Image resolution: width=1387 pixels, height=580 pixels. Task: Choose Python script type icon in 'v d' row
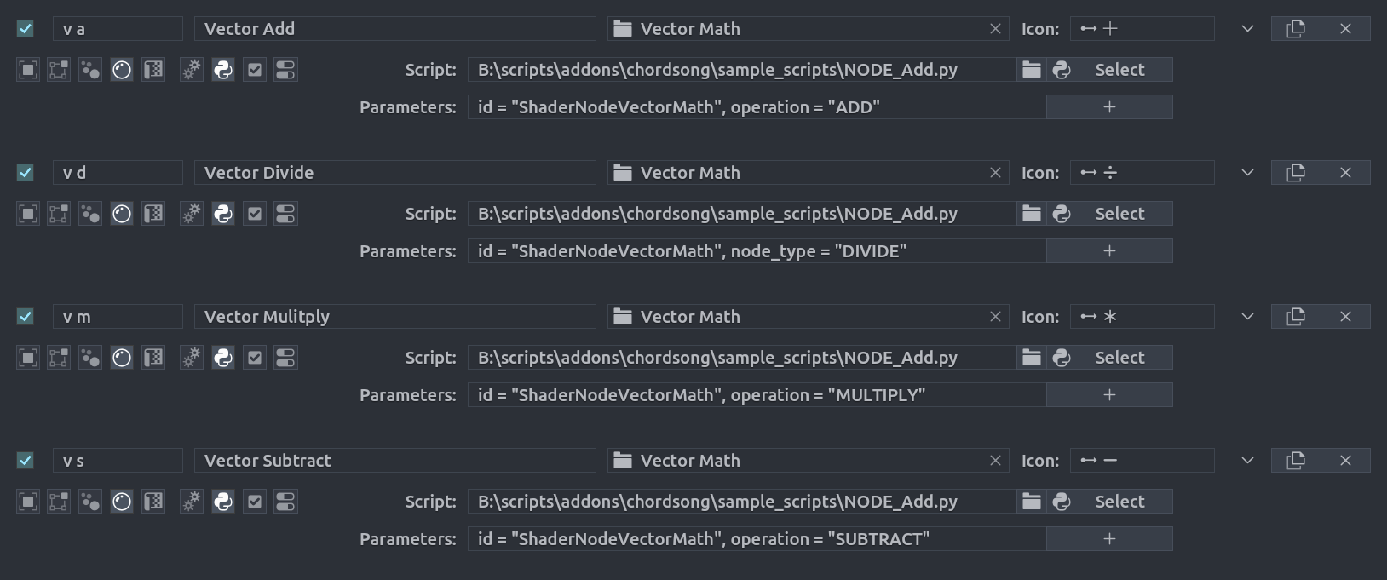223,214
